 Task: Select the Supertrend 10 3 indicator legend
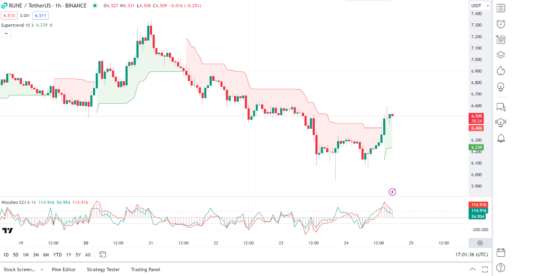(17, 25)
